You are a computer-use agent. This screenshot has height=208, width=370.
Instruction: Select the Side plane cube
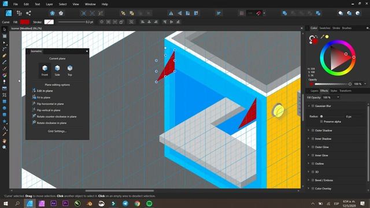click(x=57, y=70)
